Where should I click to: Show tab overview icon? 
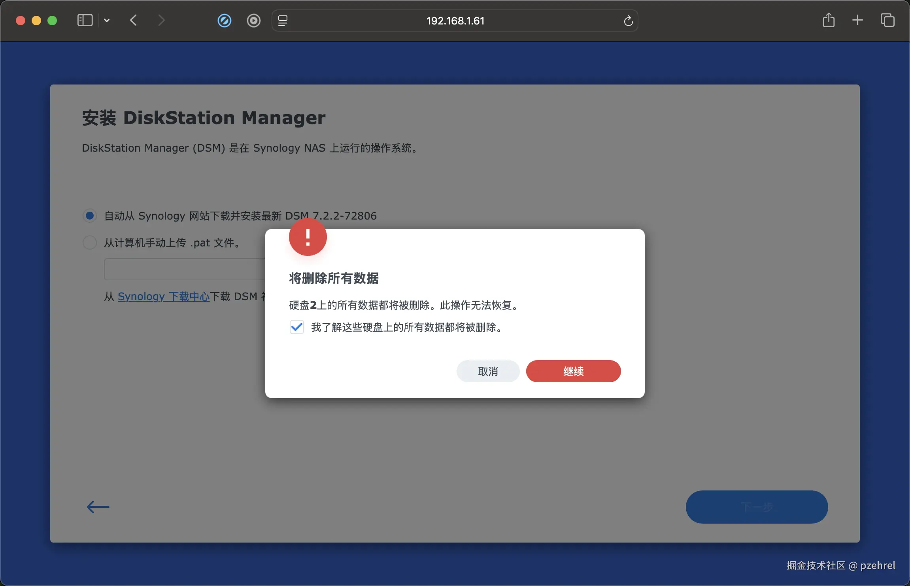coord(887,20)
